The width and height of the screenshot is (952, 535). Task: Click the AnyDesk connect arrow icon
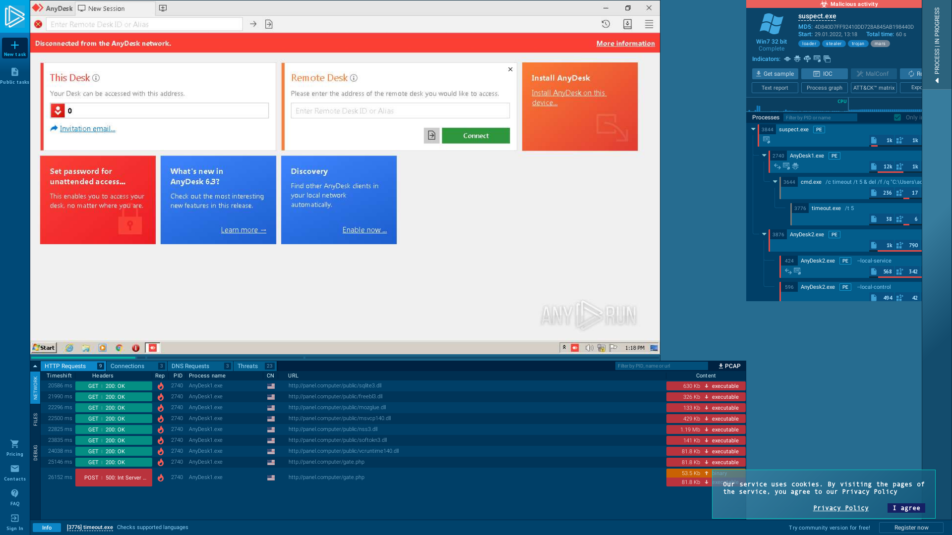[x=253, y=24]
